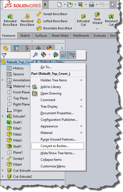
Task: Open the Hole Wizard dropdown arrow
Action: [x=97, y=29]
